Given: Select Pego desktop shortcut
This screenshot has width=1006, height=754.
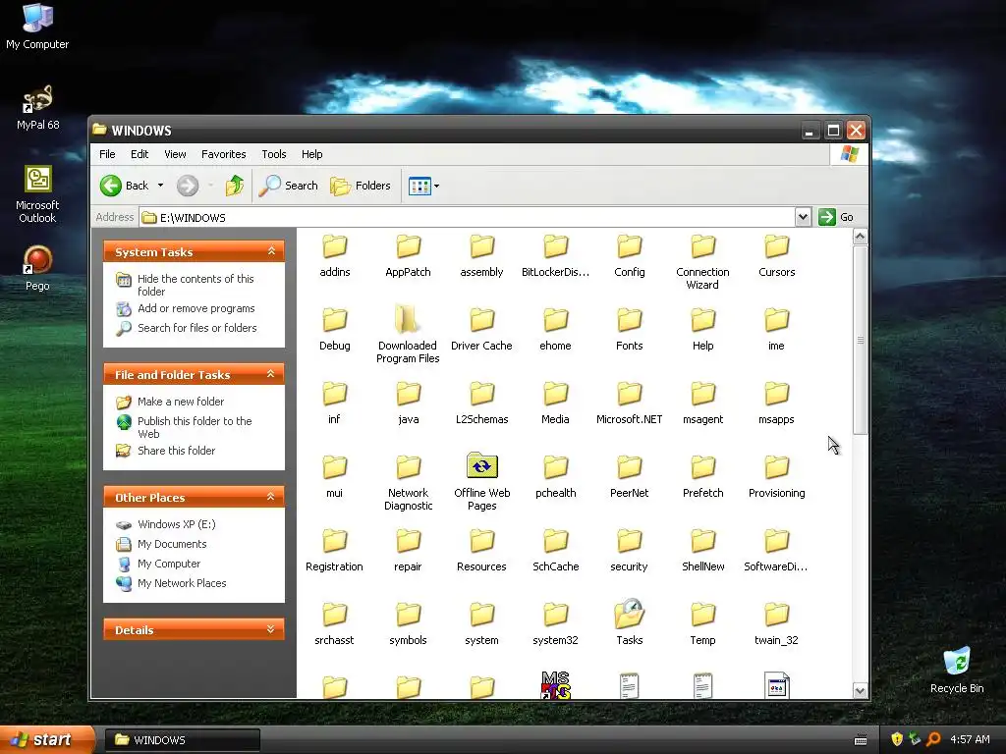Looking at the screenshot, I should (x=37, y=268).
